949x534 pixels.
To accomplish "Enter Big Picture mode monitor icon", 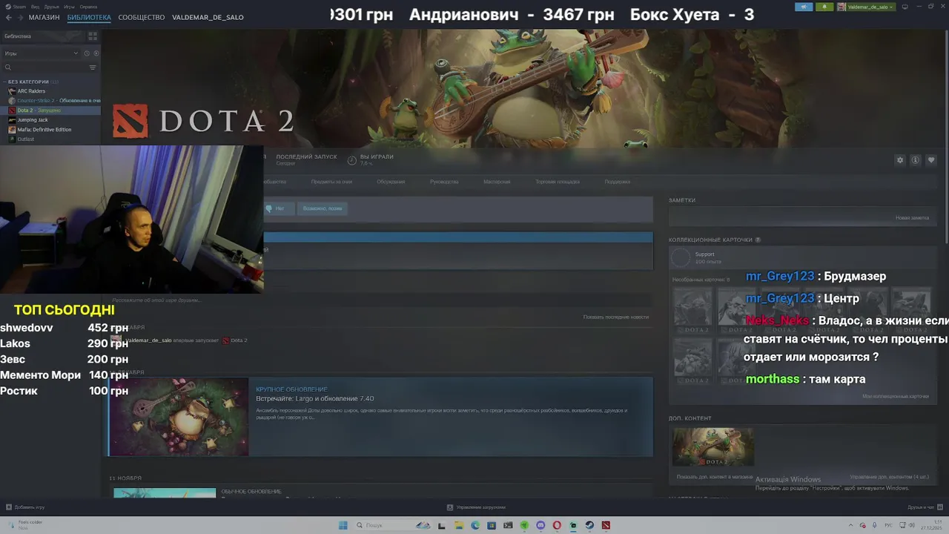I will (x=904, y=7).
